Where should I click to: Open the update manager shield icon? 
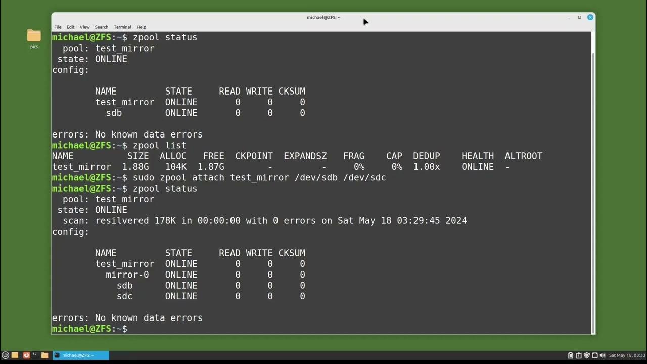pos(587,355)
